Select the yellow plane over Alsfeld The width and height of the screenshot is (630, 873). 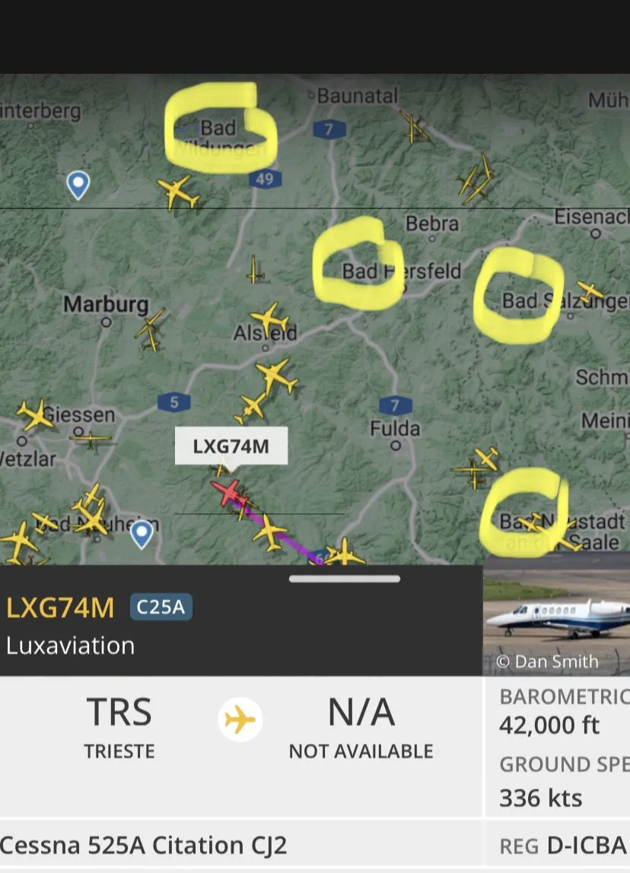pos(269,319)
